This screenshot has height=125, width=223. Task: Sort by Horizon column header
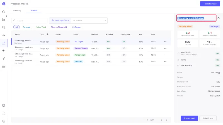pyautogui.click(x=94, y=34)
